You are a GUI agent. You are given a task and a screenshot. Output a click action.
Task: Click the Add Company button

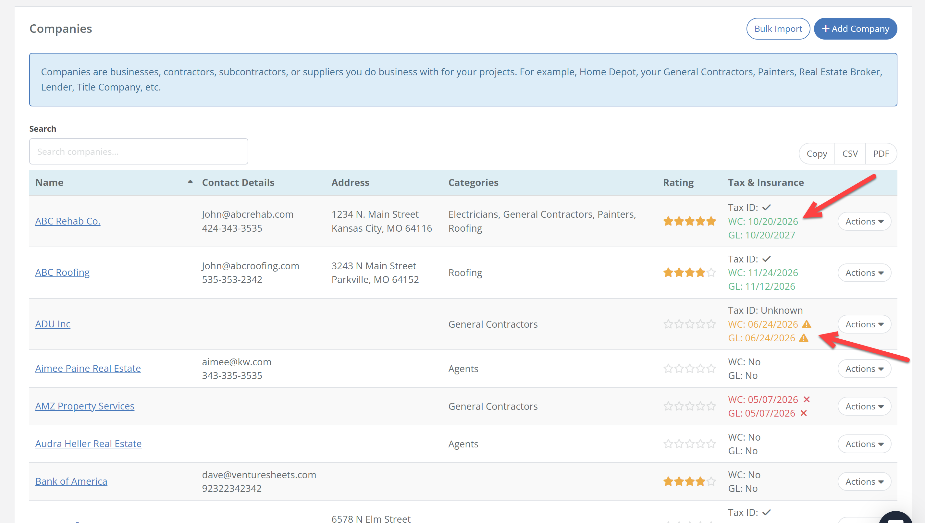point(855,29)
